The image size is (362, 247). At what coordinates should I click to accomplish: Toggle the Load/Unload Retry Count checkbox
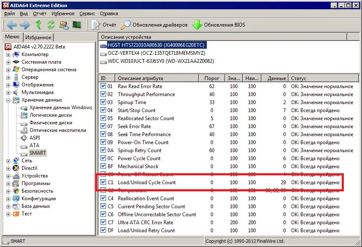(103, 230)
